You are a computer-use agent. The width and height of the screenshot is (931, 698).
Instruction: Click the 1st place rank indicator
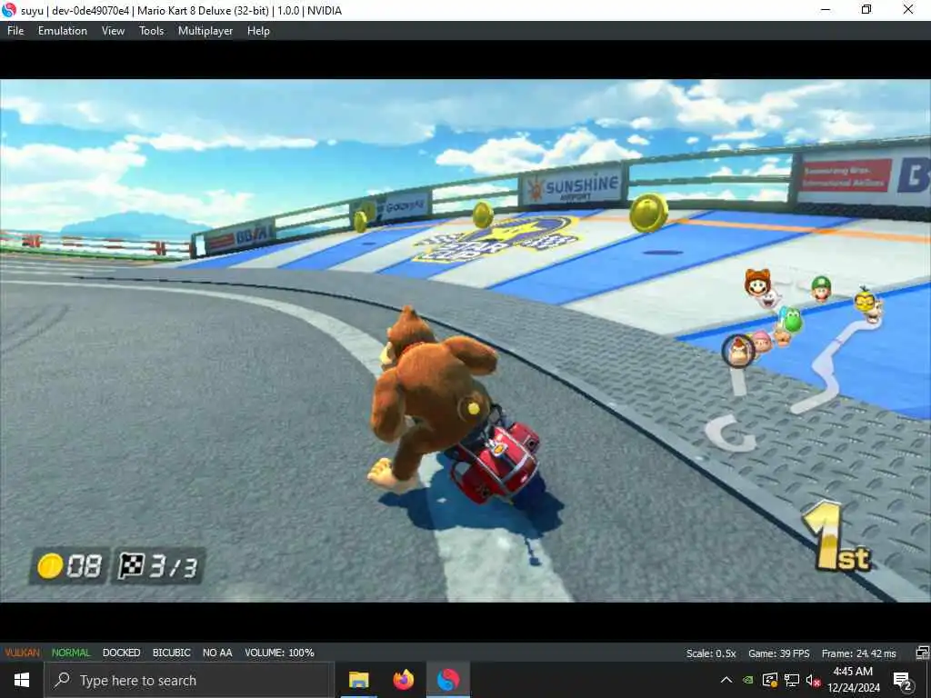[x=837, y=537]
